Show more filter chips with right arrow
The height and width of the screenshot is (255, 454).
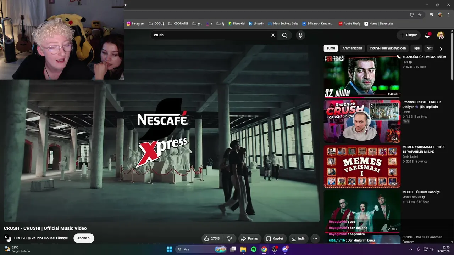click(x=441, y=49)
